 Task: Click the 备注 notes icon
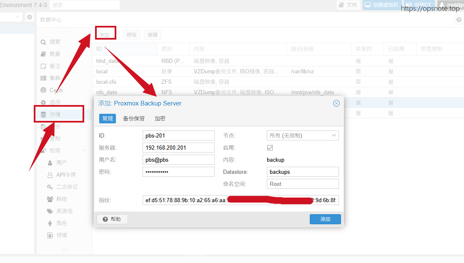click(43, 66)
